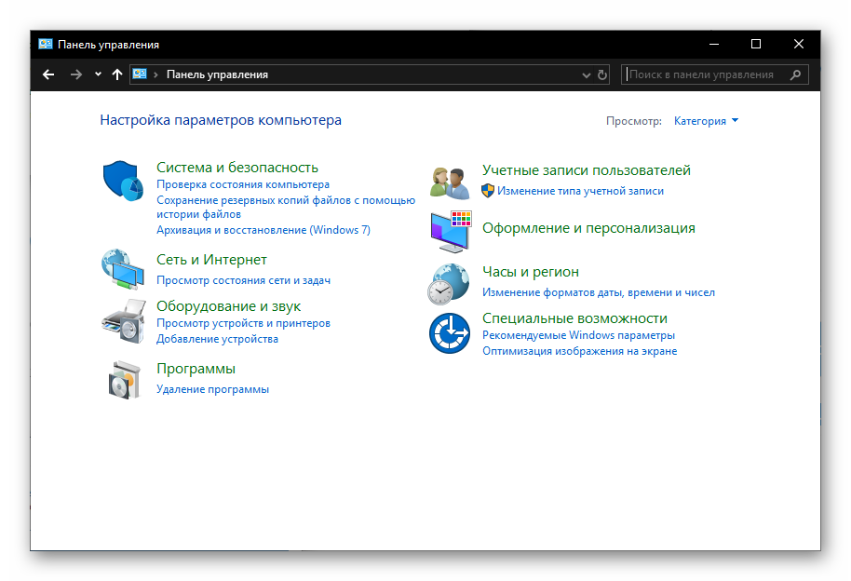
Task: Open the Категория view dropdown
Action: (706, 120)
